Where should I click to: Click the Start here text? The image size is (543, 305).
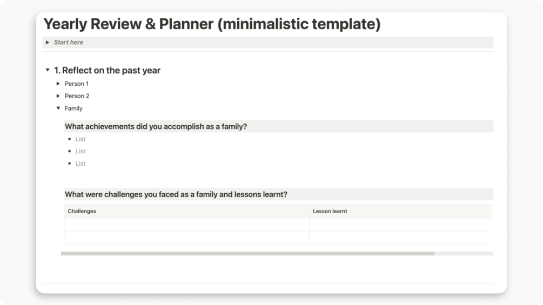(69, 42)
